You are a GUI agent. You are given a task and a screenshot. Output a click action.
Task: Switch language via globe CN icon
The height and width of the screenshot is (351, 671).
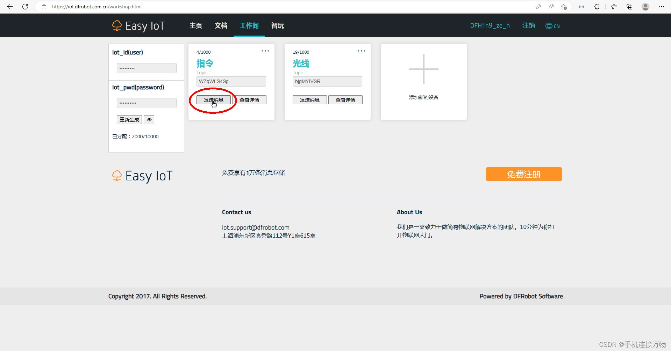tap(552, 26)
